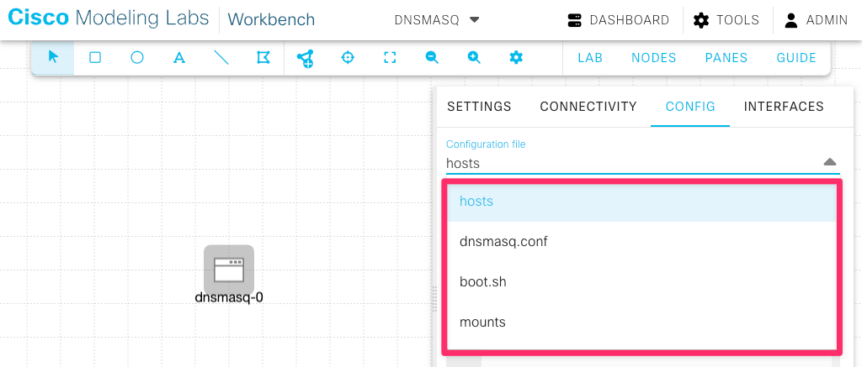Screen dimensions: 862x367
Task: Choose boot.sh configuration file
Action: [642, 282]
